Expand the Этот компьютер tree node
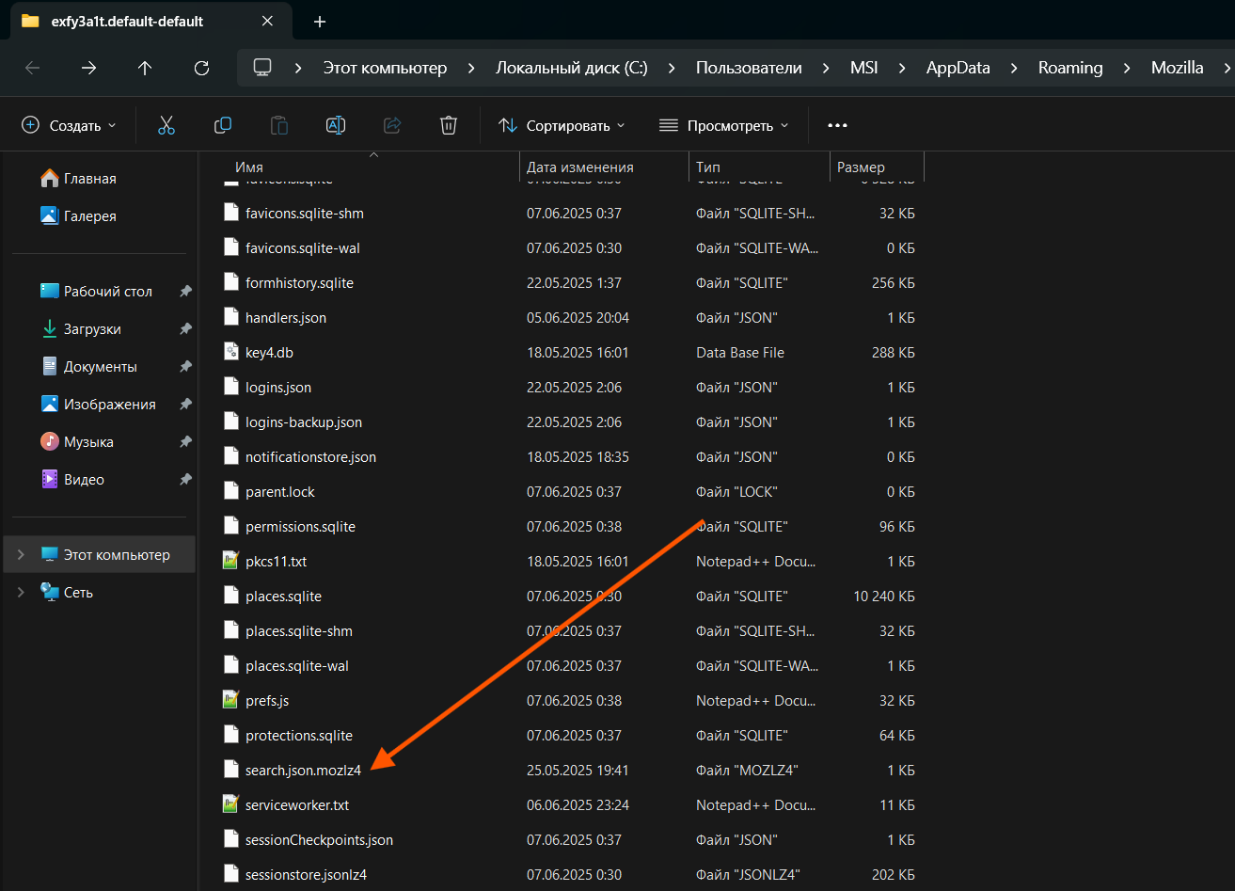Image resolution: width=1235 pixels, height=891 pixels. (x=21, y=555)
